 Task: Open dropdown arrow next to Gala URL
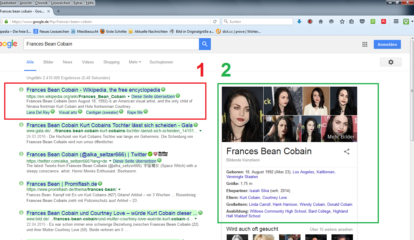200,131
